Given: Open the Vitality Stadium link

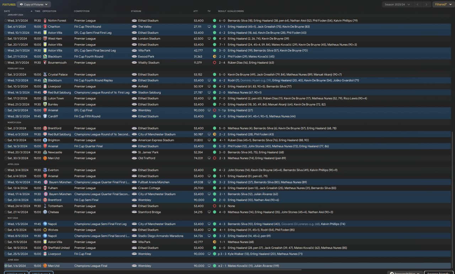Looking at the screenshot, I should tap(149, 63).
